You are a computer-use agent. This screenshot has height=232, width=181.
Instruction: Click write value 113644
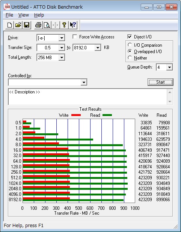pos(145,134)
